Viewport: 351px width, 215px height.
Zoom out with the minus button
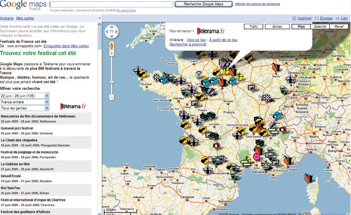click(112, 97)
